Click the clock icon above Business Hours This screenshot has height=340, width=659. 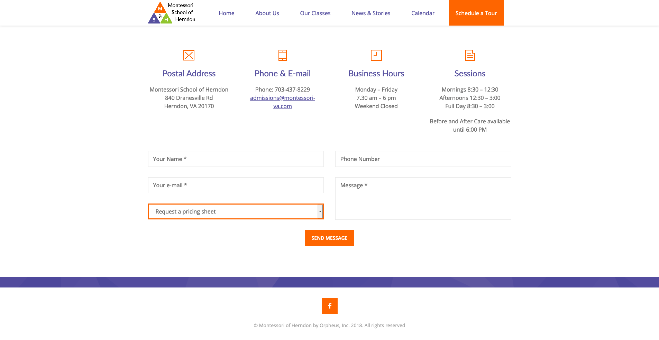(x=376, y=55)
